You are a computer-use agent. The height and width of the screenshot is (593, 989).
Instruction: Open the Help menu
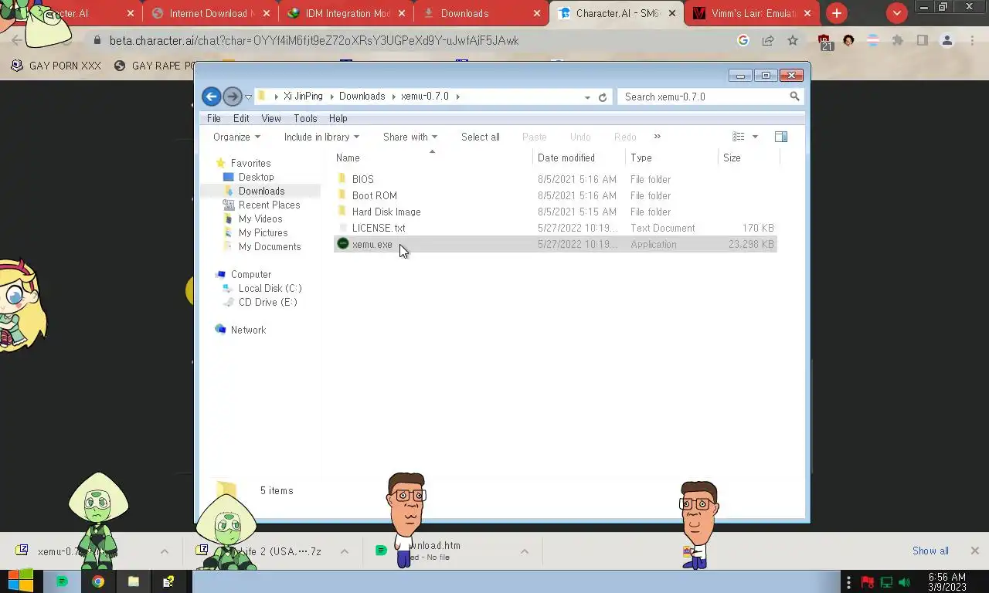pos(338,118)
